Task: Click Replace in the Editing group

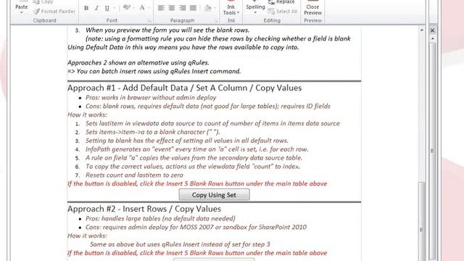Action: 281,2
